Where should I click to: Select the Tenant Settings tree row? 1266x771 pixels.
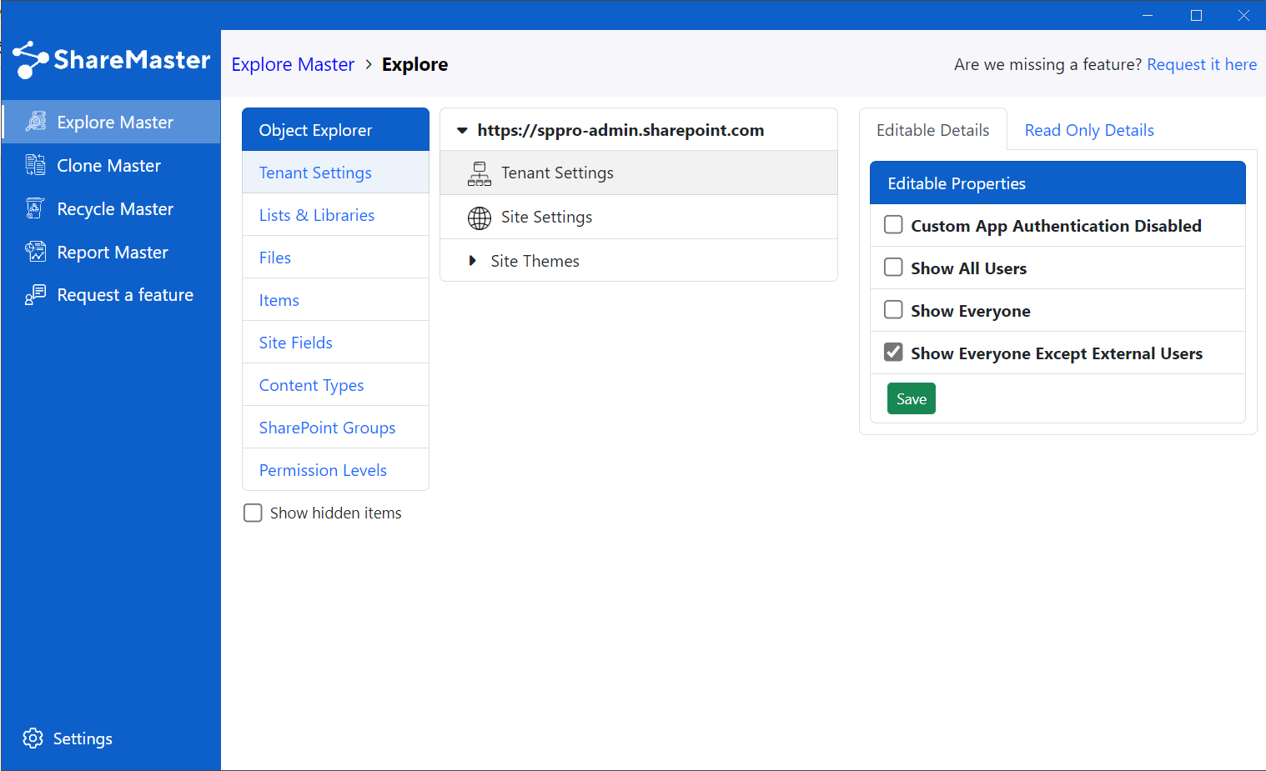tap(639, 173)
